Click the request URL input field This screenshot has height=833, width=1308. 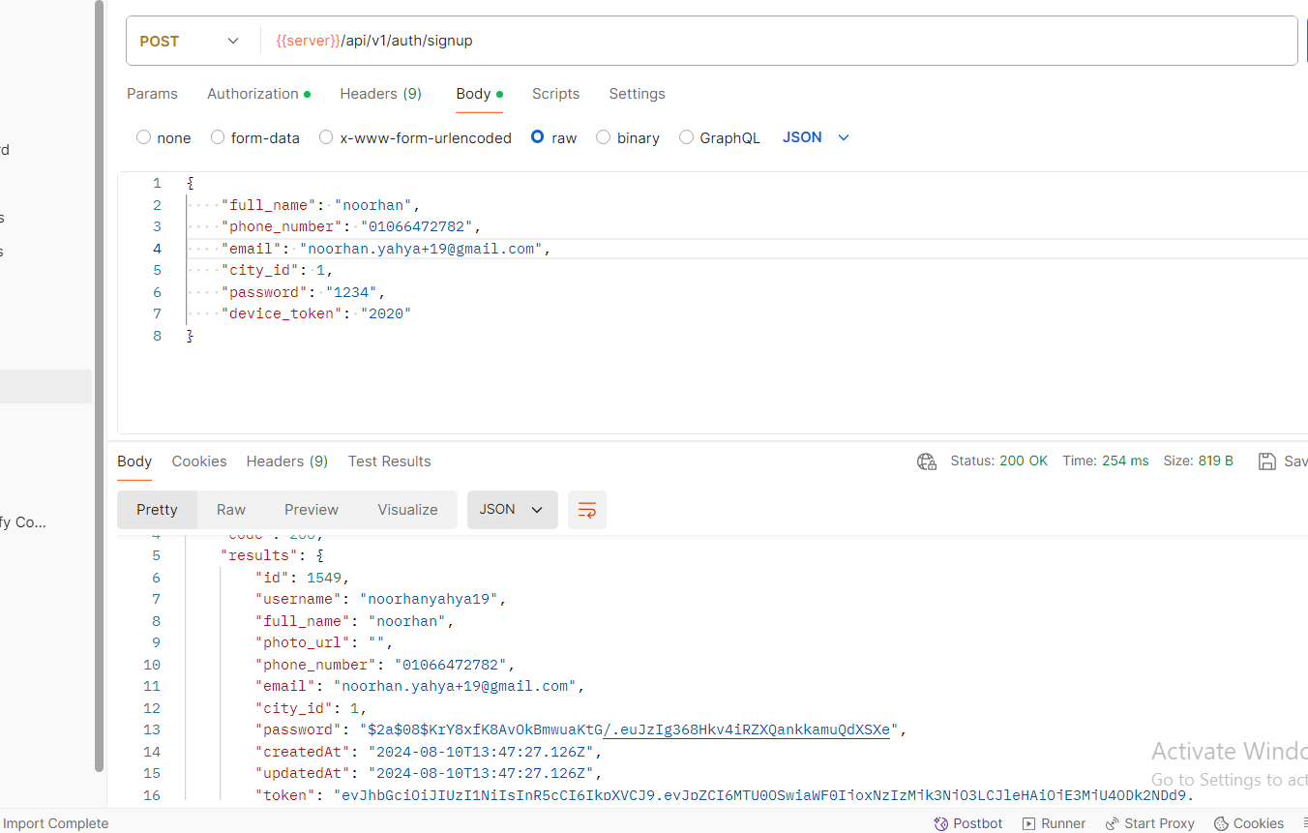(x=774, y=41)
